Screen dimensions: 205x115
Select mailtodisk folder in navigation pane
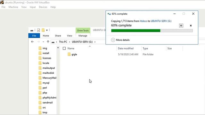tap(48, 73)
